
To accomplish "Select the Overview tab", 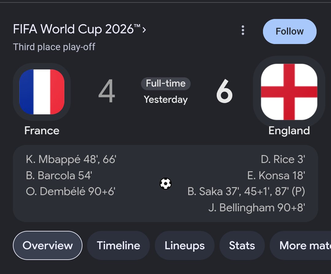I will pyautogui.click(x=48, y=245).
